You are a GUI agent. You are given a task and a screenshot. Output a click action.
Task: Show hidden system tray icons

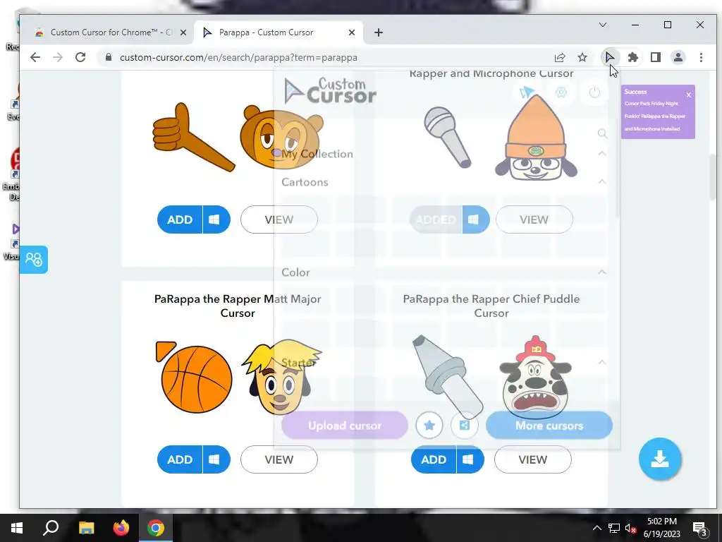click(596, 528)
